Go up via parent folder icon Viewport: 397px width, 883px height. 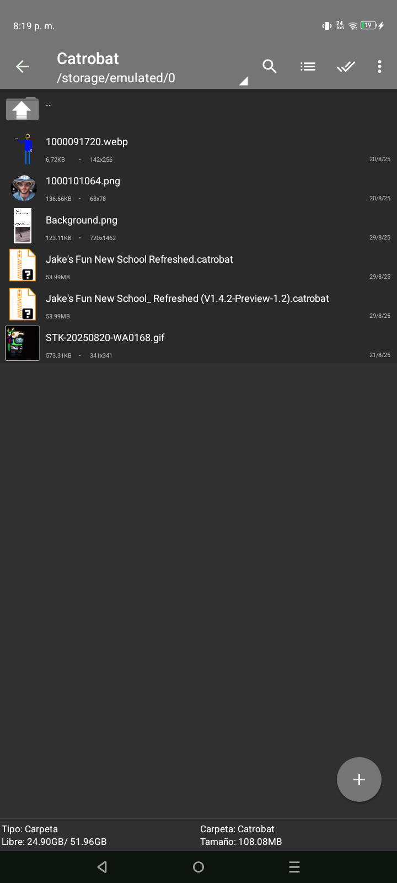pos(23,109)
